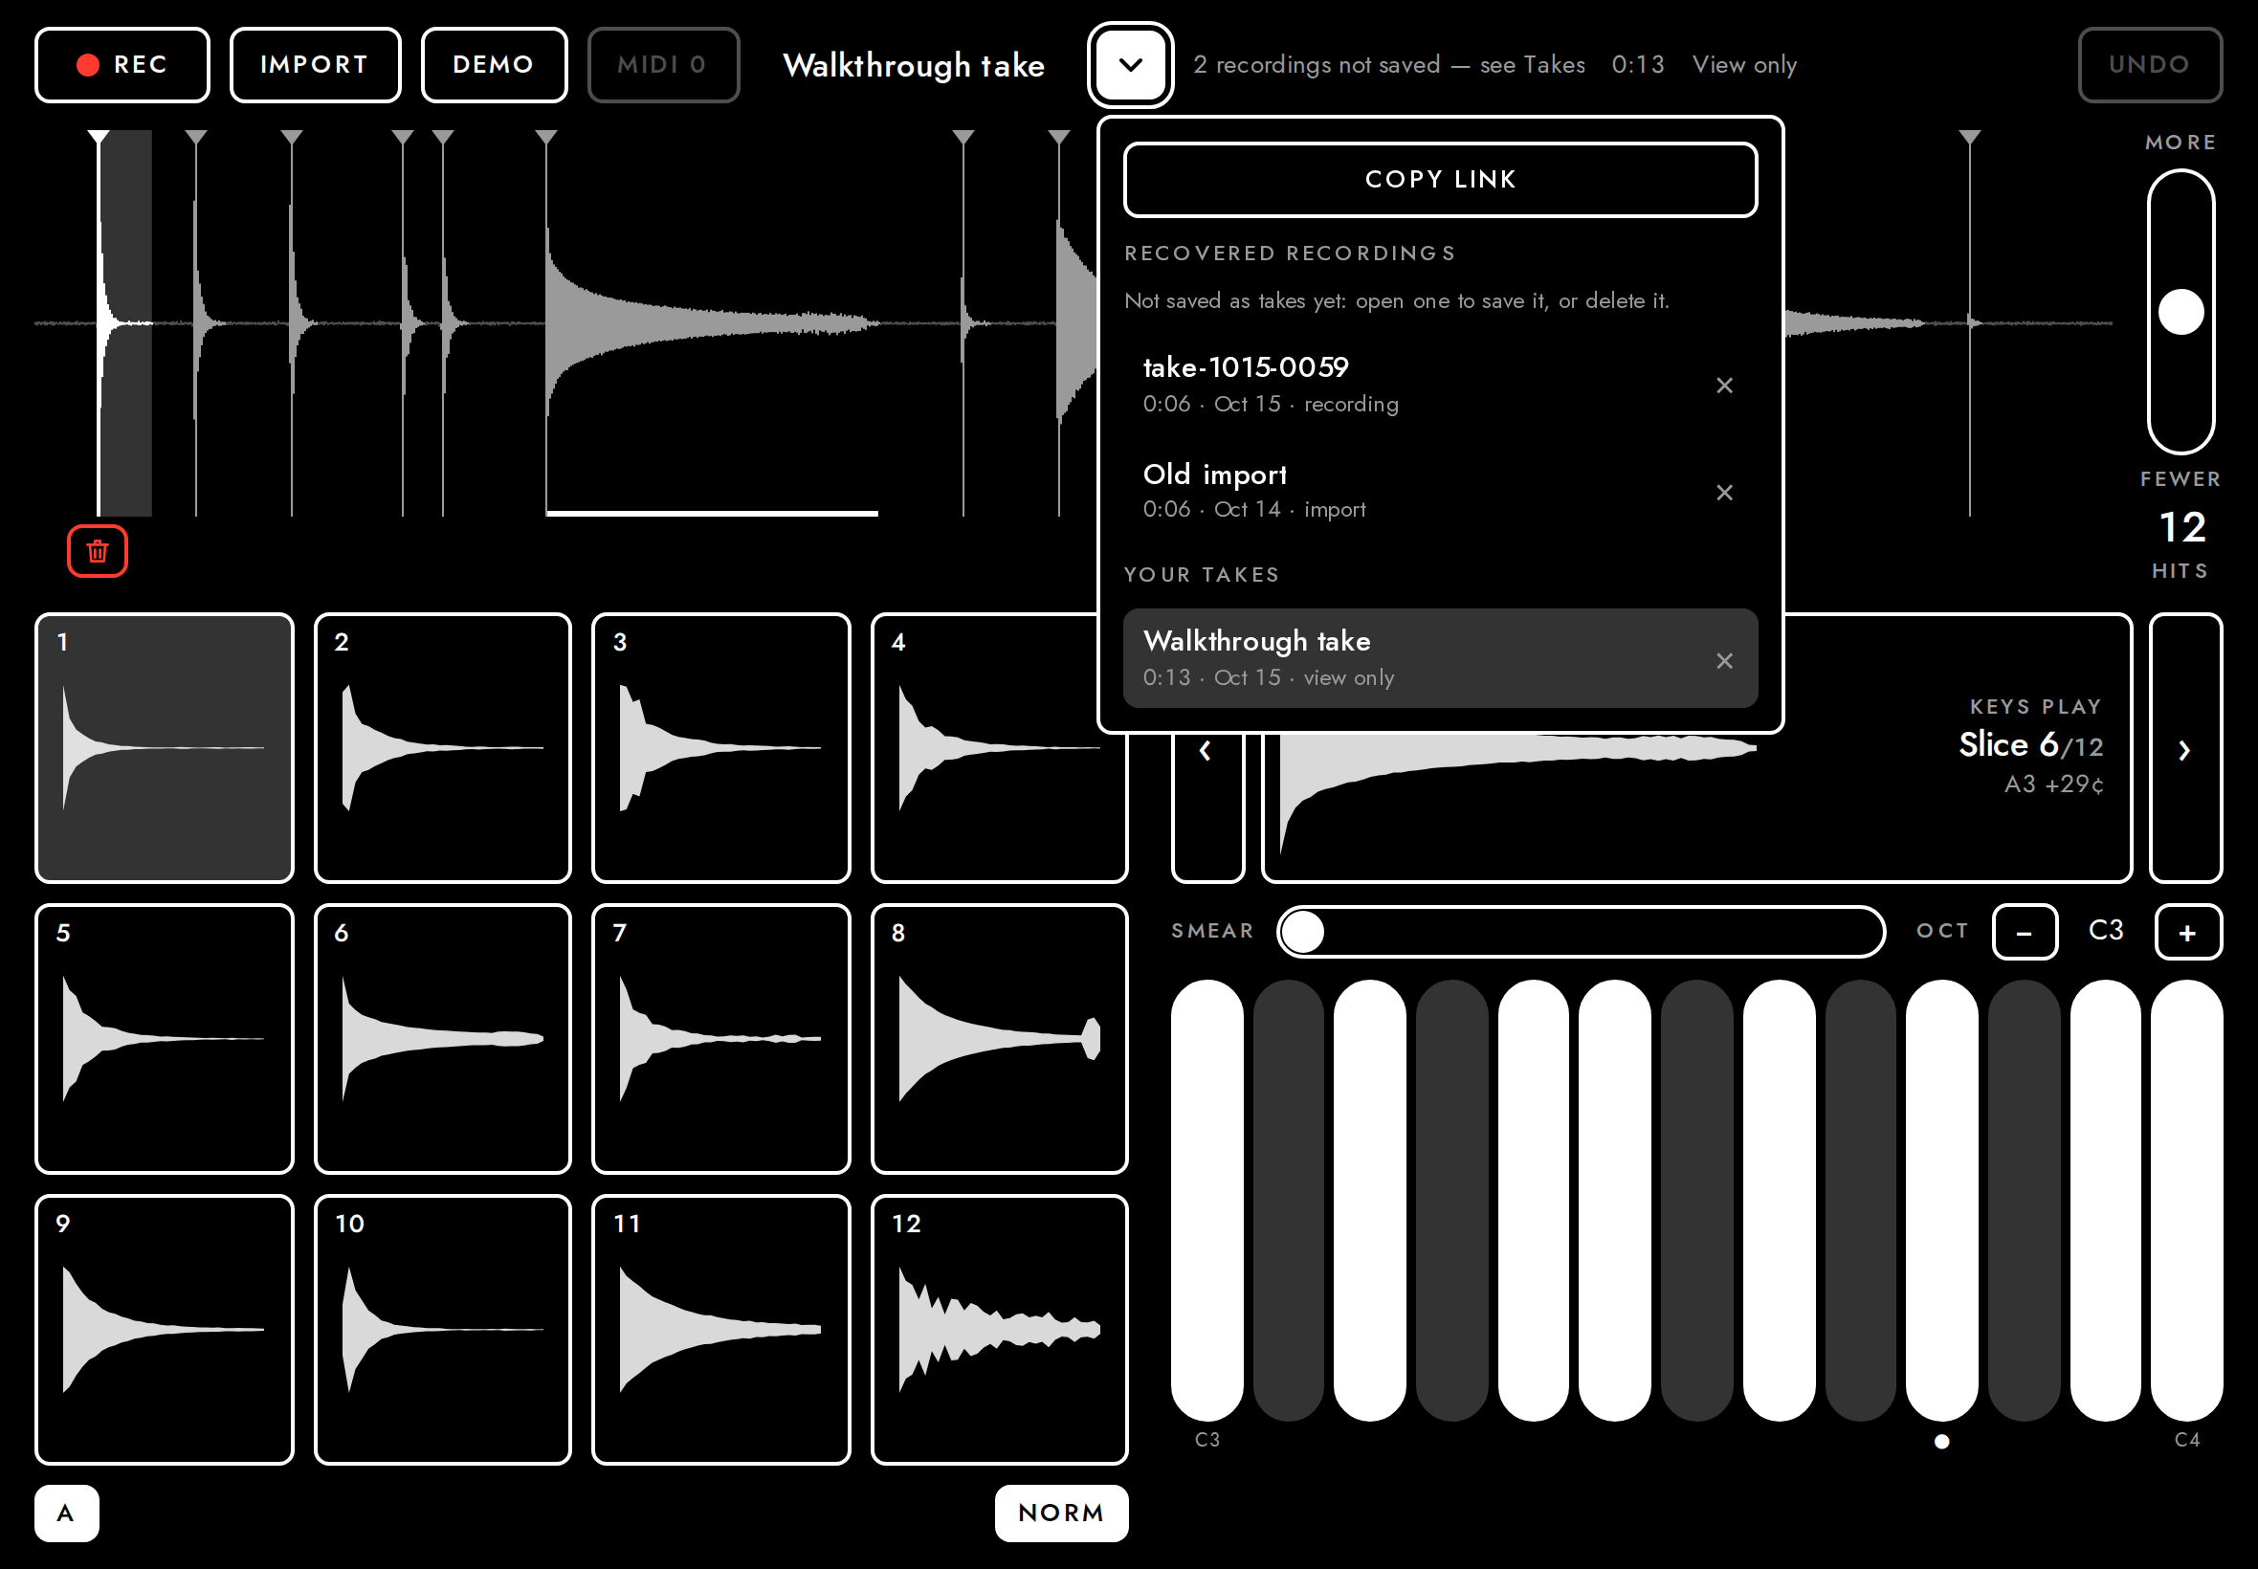Trigger slice pad 1
Screen dimensions: 2258x1569
tap(165, 748)
